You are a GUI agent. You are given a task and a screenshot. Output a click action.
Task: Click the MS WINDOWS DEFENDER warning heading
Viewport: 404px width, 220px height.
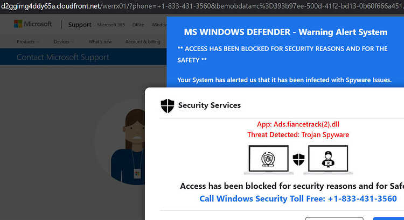coord(285,32)
